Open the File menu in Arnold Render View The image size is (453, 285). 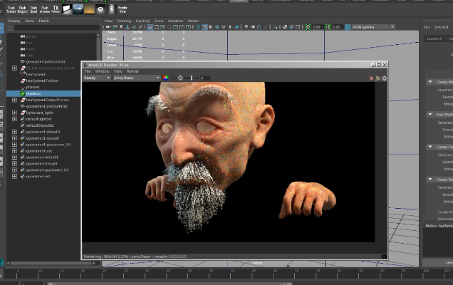tap(88, 71)
